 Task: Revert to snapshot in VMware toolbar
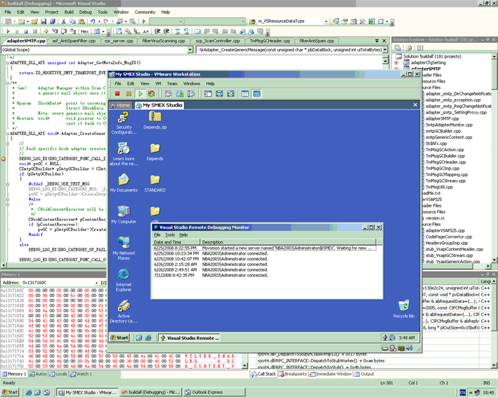180,94
